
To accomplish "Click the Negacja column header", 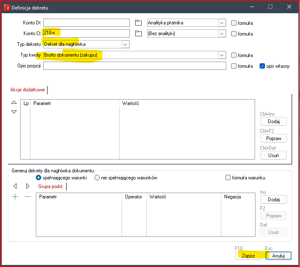I will click(x=238, y=197).
